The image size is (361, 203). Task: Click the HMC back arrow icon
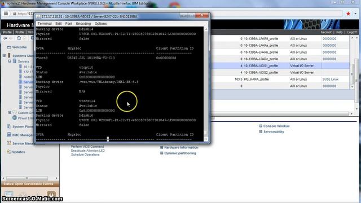(5, 38)
